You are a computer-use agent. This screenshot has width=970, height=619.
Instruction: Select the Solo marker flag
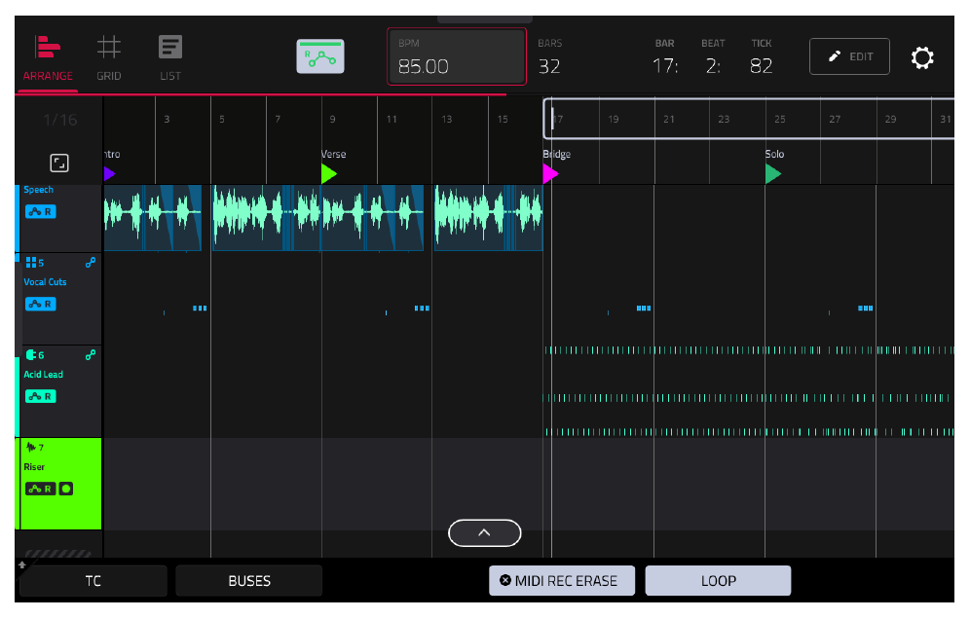pos(772,174)
